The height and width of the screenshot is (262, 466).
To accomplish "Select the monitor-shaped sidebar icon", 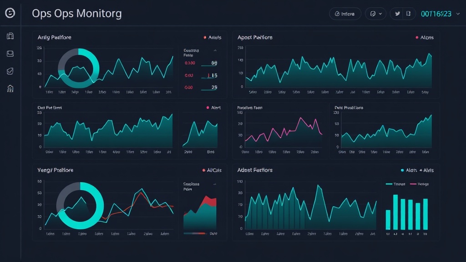I will (x=10, y=54).
